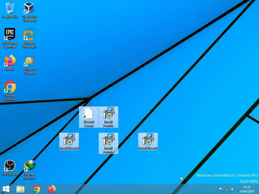259x194 pixels.
Task: Open the Action Center flag tray icon
Action: pos(221,189)
